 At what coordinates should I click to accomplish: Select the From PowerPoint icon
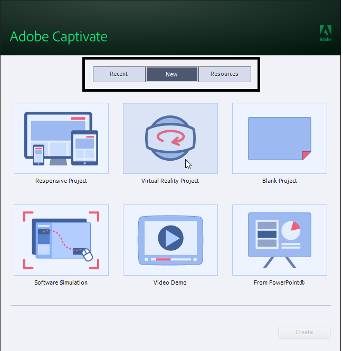click(x=280, y=240)
